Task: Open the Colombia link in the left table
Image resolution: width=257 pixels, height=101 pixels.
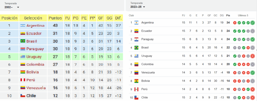Action: click(x=35, y=64)
